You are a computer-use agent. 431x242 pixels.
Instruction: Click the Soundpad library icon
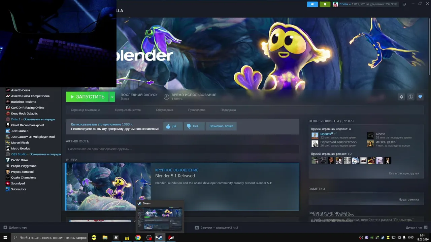tap(8, 183)
